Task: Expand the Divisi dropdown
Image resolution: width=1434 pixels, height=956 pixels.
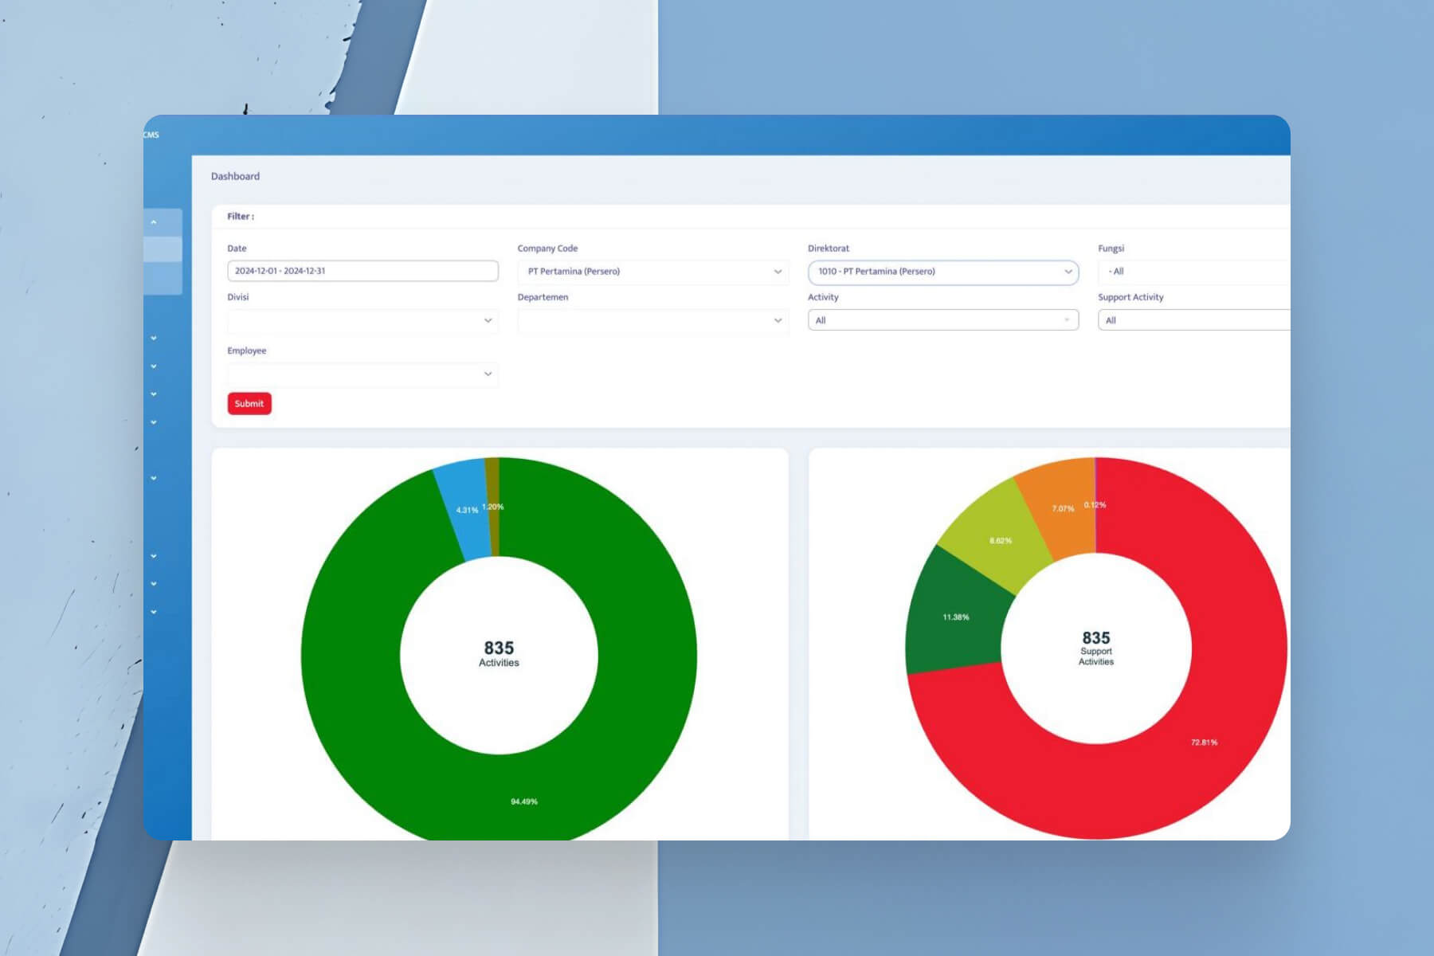Action: [x=362, y=320]
